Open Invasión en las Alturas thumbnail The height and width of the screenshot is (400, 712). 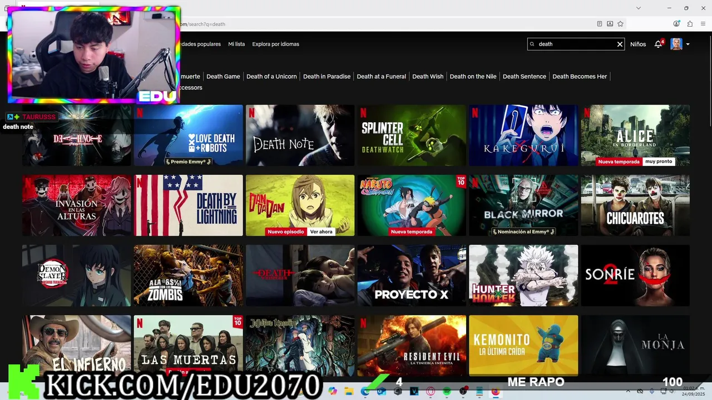[x=76, y=206]
